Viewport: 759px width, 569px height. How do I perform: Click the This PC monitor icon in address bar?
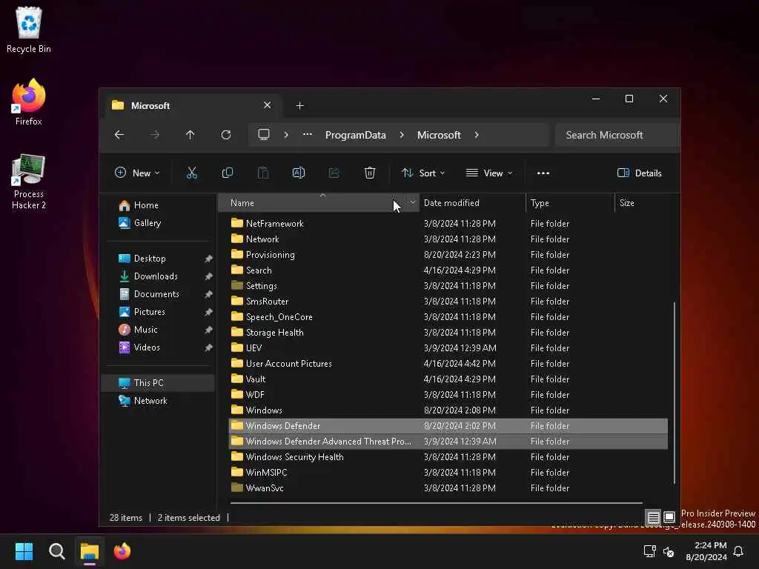[264, 135]
